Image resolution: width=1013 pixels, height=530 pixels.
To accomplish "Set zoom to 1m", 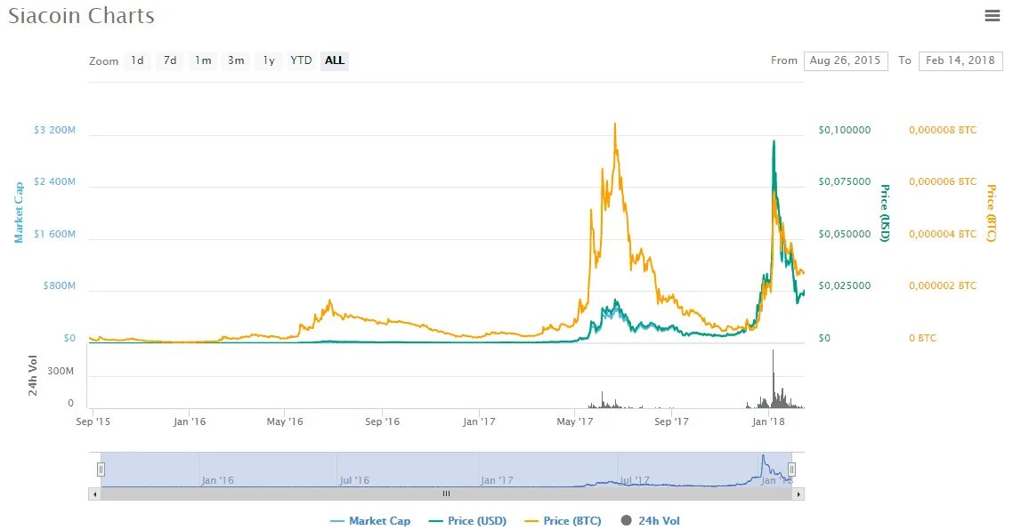I will [x=203, y=60].
